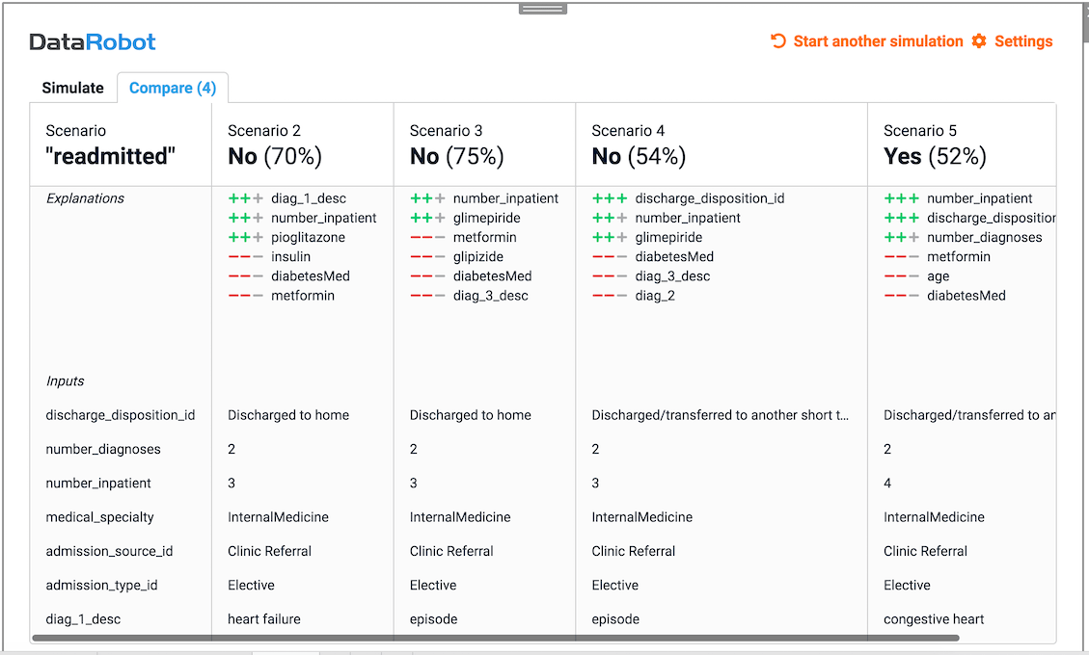Click green plus indicator beside diag_1_desc

click(245, 198)
